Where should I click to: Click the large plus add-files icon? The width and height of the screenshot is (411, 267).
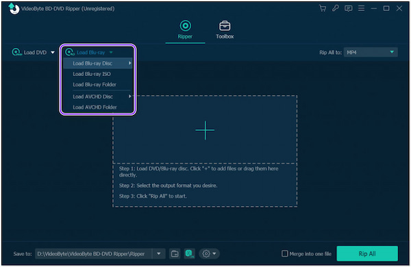205,130
